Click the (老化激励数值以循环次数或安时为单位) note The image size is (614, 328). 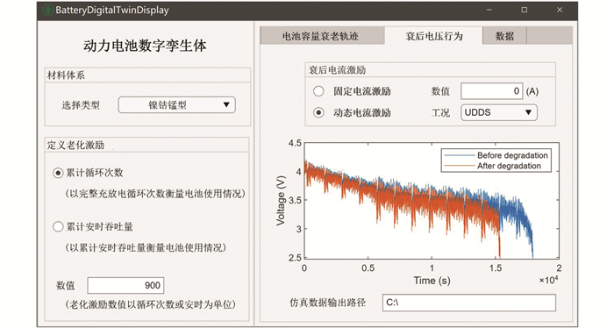pyautogui.click(x=150, y=304)
